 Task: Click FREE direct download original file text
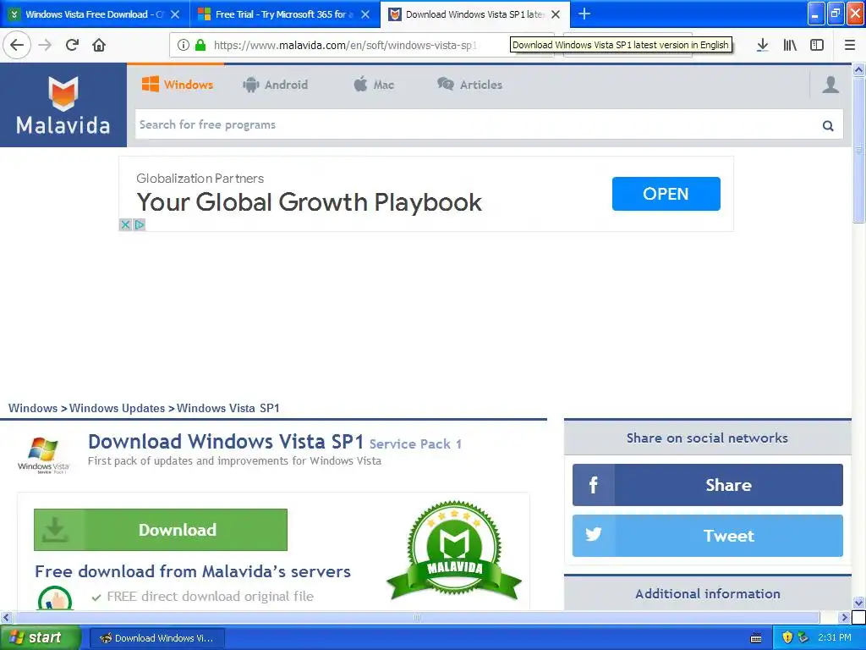point(211,597)
